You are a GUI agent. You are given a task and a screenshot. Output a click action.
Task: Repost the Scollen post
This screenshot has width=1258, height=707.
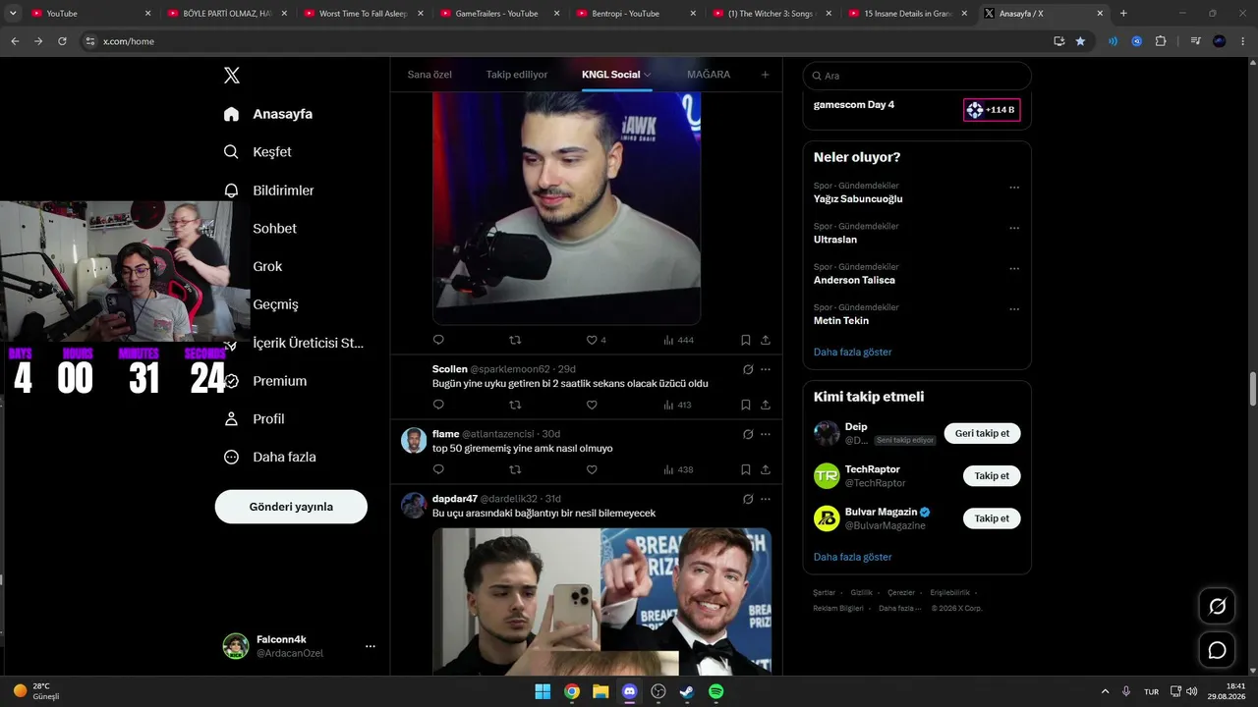point(515,405)
